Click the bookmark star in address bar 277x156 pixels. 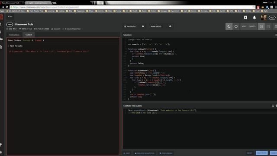click(254, 7)
